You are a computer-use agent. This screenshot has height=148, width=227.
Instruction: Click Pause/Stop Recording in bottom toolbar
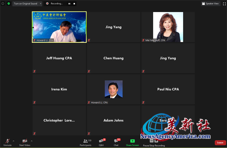coord(154,143)
